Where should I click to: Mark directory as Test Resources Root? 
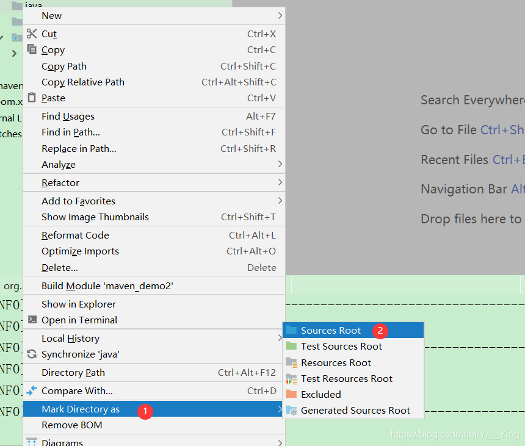pos(353,378)
